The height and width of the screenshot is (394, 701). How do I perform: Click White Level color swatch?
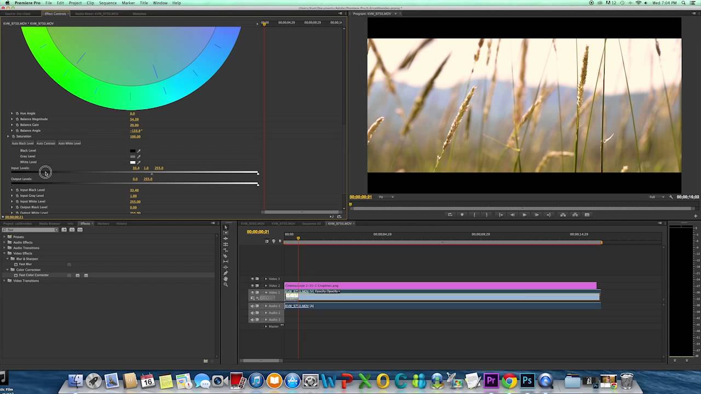coord(133,163)
